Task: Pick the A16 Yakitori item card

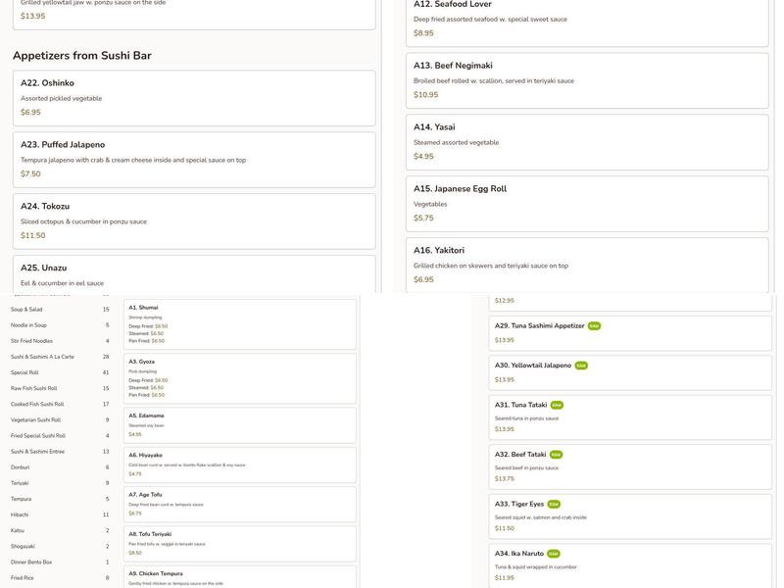Action: 586,264
